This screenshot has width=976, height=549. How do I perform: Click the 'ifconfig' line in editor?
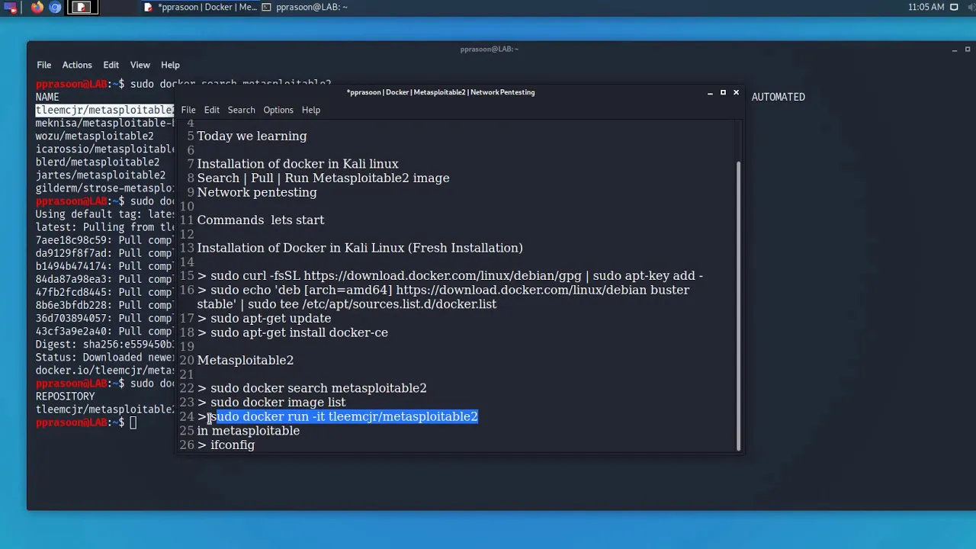226,445
